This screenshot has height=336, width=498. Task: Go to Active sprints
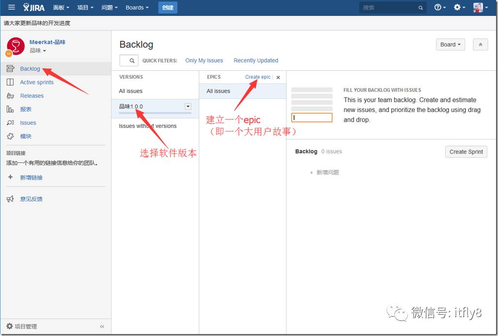coord(37,82)
